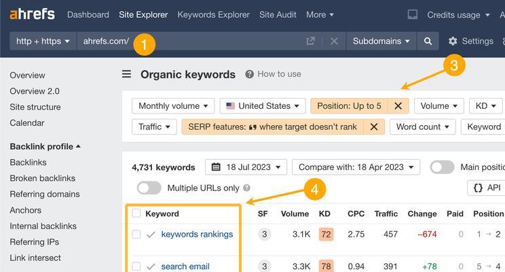Open the Subdomains mode dropdown

click(381, 41)
